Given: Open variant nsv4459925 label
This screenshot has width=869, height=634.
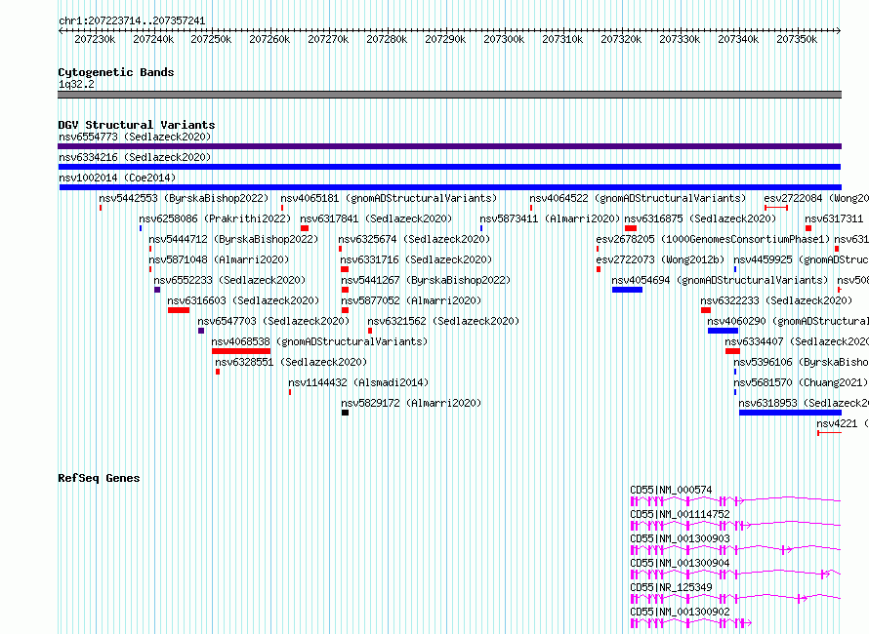Looking at the screenshot, I should click(801, 259).
